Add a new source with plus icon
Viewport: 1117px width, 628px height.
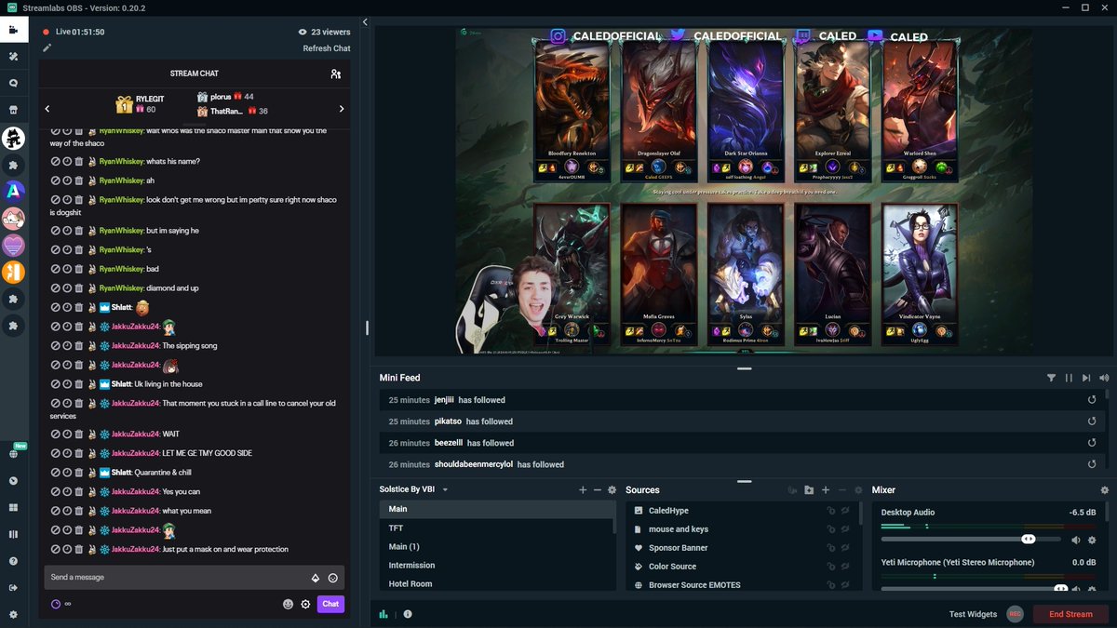pyautogui.click(x=826, y=490)
